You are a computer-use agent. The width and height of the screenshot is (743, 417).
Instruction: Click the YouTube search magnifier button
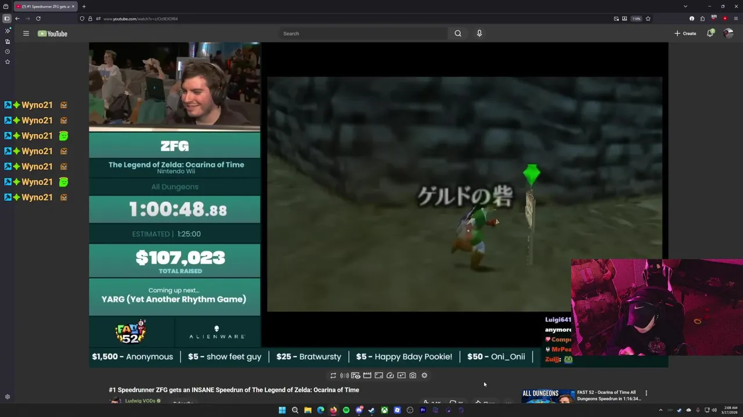coord(458,34)
